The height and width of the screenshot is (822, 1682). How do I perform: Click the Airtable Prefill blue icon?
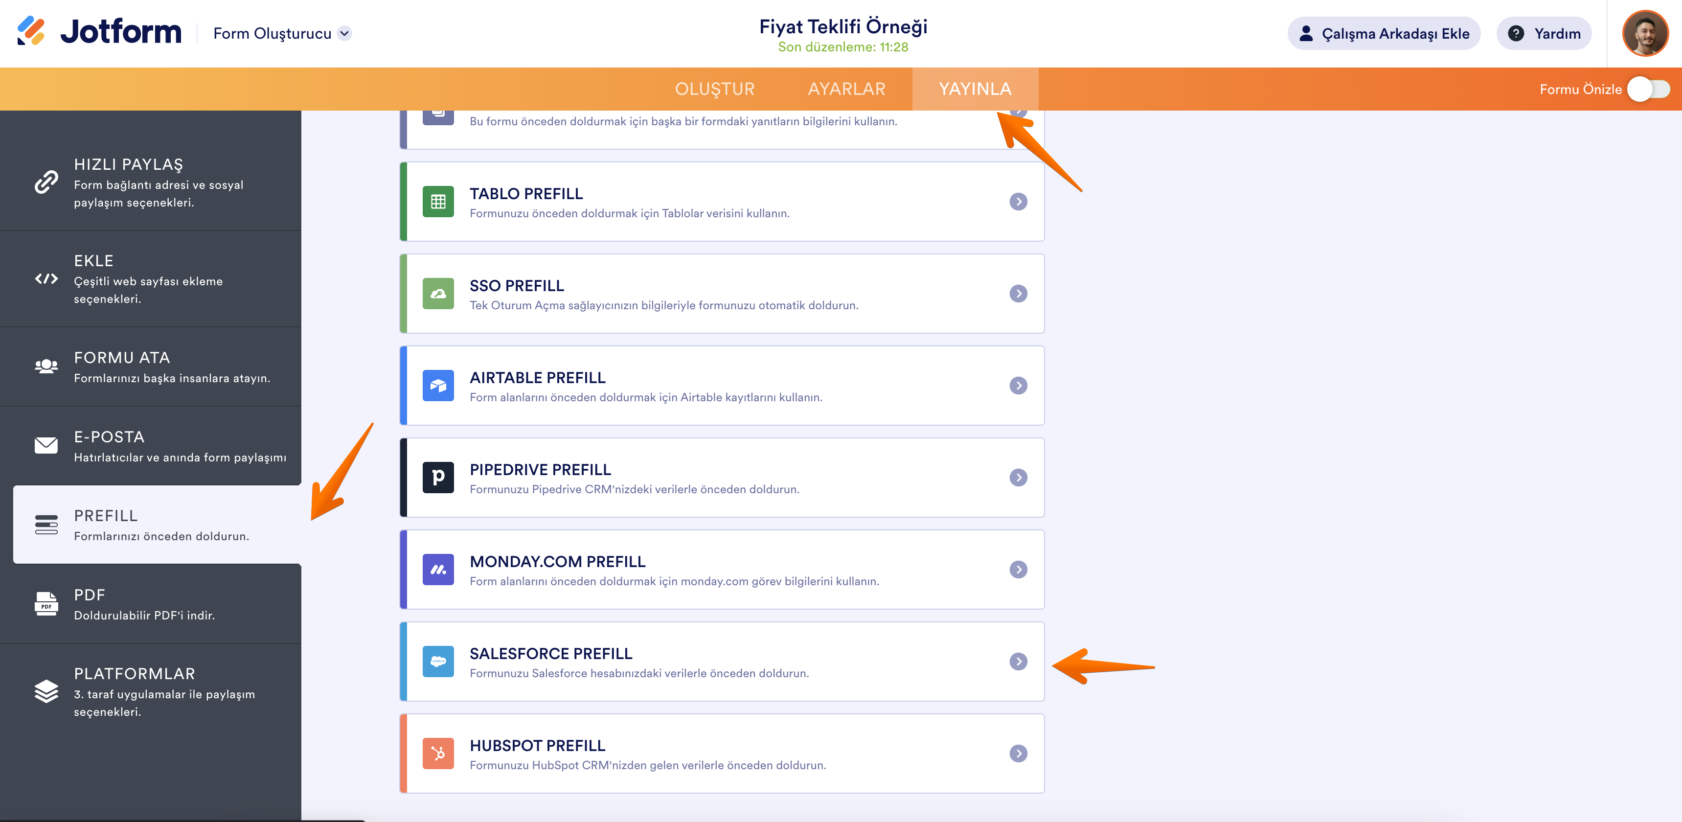pos(438,386)
